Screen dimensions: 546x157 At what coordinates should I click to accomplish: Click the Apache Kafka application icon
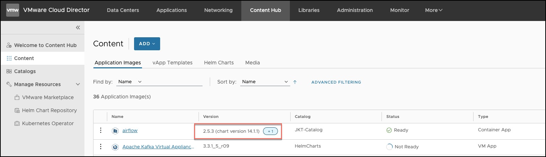coord(115,147)
